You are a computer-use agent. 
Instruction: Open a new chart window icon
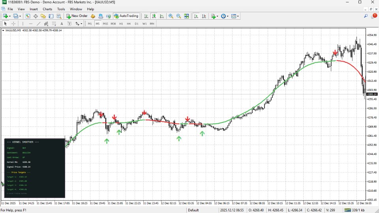point(5,16)
